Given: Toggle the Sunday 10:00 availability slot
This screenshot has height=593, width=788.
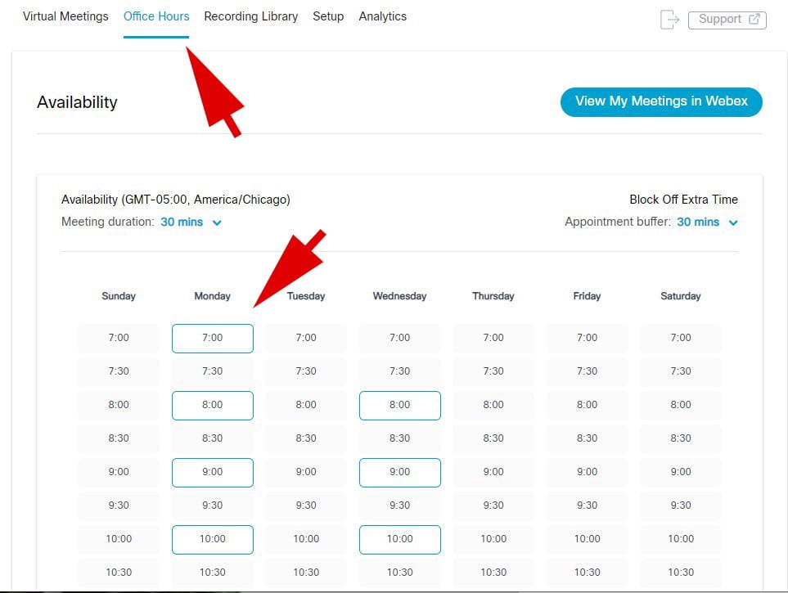Looking at the screenshot, I should coord(119,539).
